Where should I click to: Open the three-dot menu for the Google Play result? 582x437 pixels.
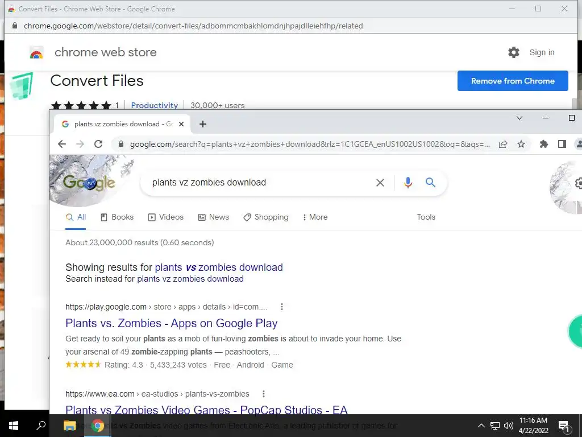[282, 307]
